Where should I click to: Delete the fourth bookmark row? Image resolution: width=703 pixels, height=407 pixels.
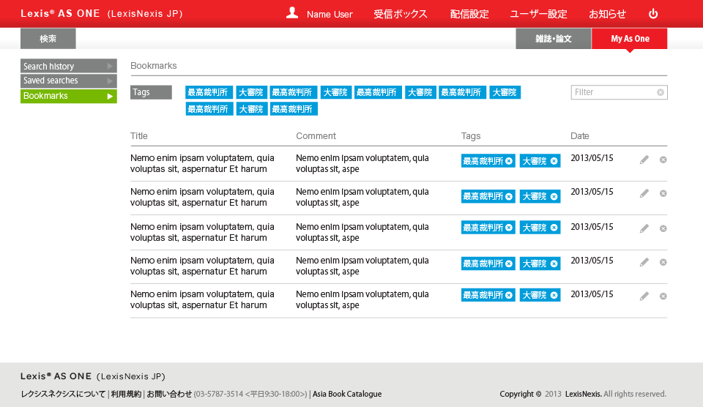(x=663, y=262)
